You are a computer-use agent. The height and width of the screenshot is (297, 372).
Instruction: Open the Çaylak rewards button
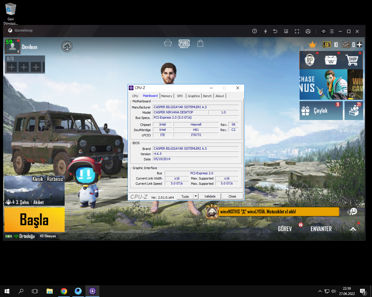click(321, 111)
